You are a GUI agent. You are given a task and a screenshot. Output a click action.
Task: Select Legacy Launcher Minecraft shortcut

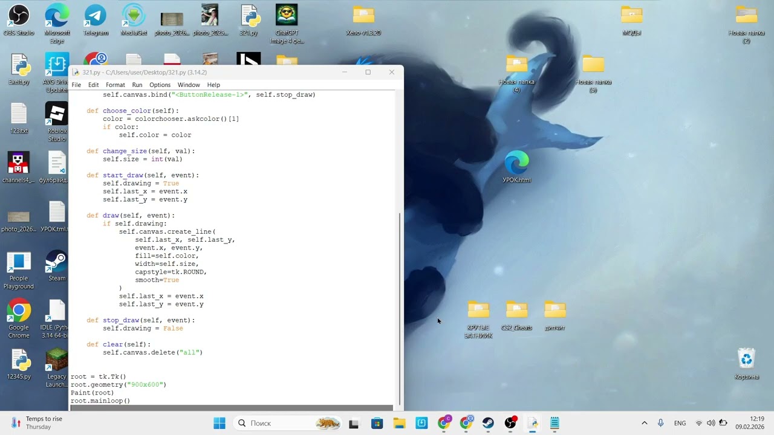(57, 367)
